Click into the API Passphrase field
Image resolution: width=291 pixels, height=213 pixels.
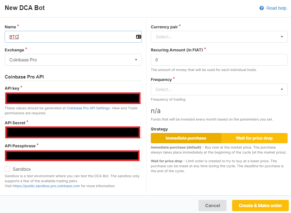click(73, 156)
